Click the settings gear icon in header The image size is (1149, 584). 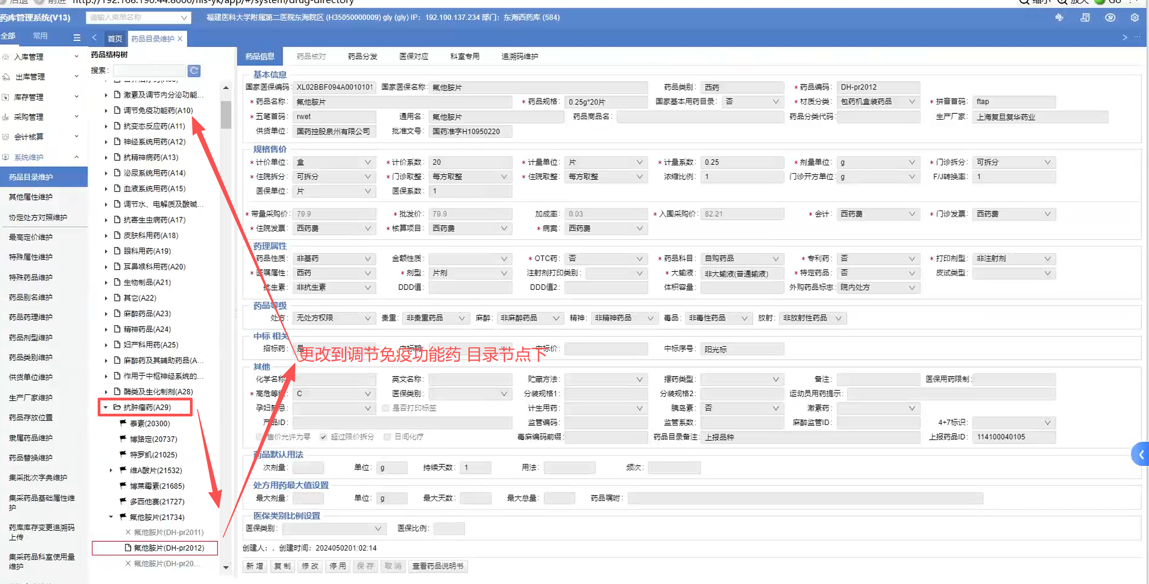[1134, 18]
